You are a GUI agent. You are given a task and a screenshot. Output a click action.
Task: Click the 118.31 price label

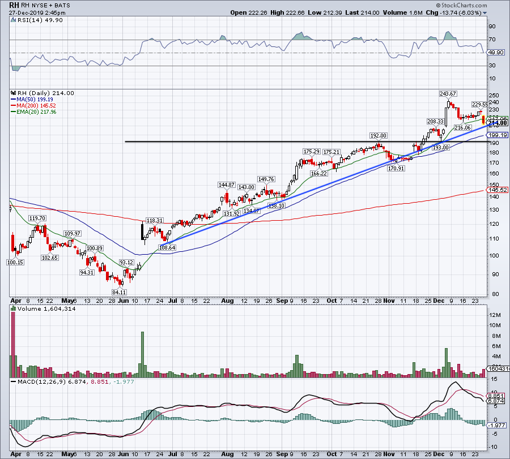pos(154,220)
